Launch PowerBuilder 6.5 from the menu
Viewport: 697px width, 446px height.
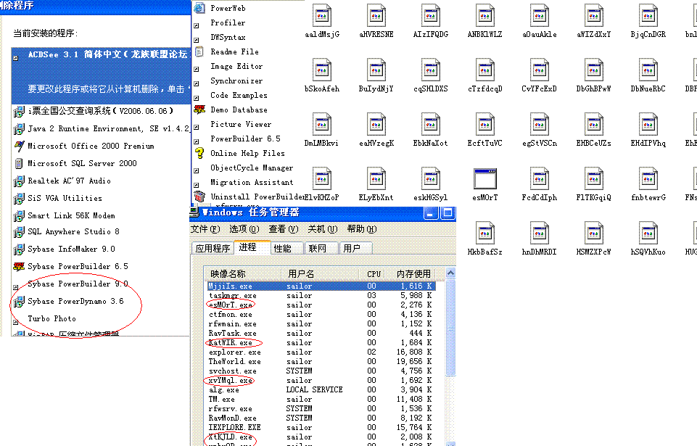click(x=245, y=139)
